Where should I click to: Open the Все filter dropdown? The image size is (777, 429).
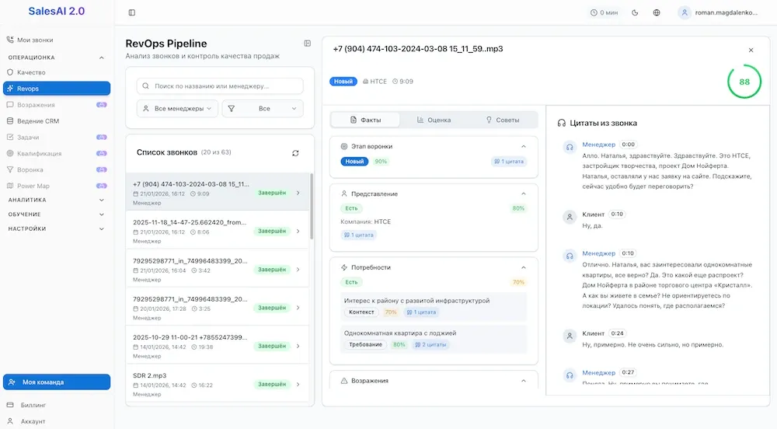(263, 109)
